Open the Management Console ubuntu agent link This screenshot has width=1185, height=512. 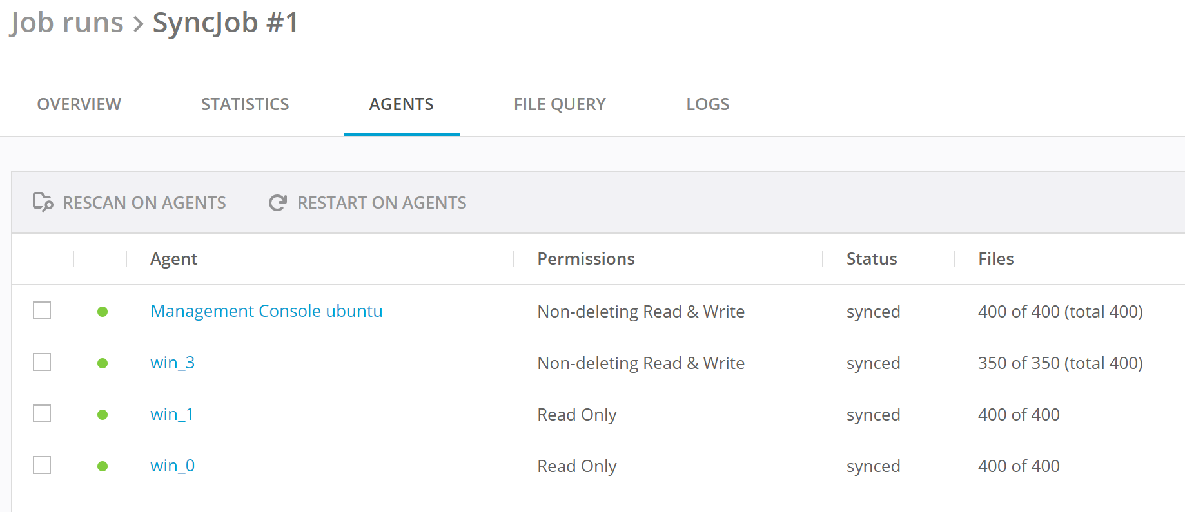click(266, 311)
